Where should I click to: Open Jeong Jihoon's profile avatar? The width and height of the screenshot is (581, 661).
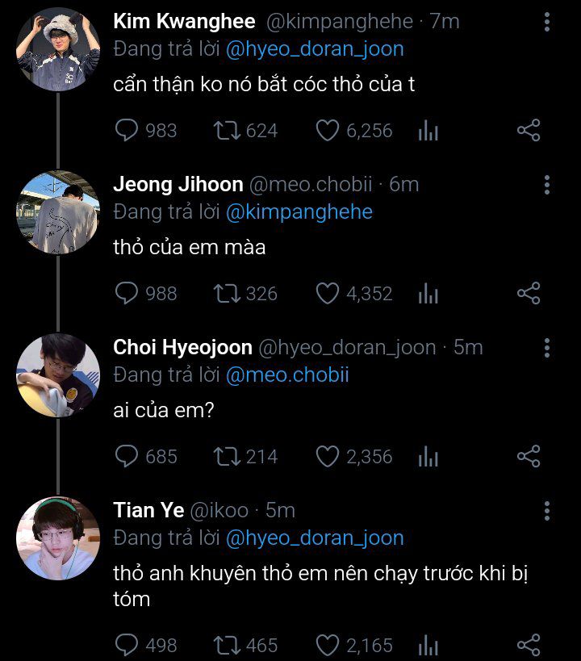pos(57,212)
